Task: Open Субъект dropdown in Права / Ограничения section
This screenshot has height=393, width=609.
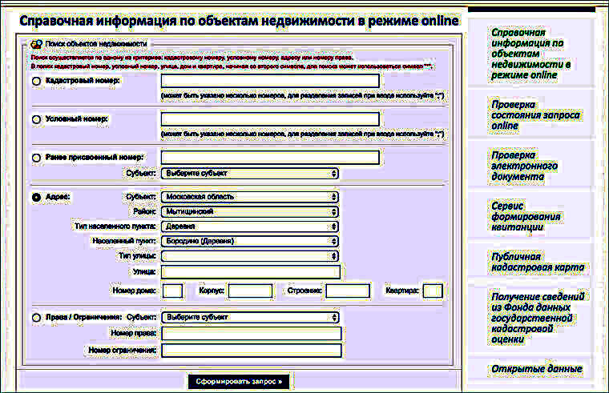Action: [x=250, y=317]
